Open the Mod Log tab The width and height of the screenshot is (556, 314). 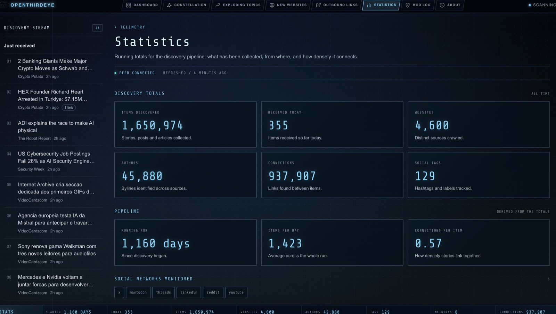[418, 5]
